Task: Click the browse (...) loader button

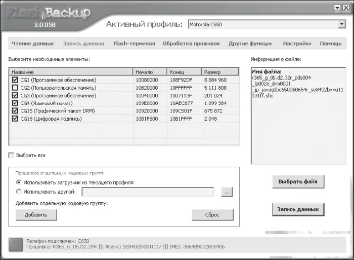Action: (227, 192)
